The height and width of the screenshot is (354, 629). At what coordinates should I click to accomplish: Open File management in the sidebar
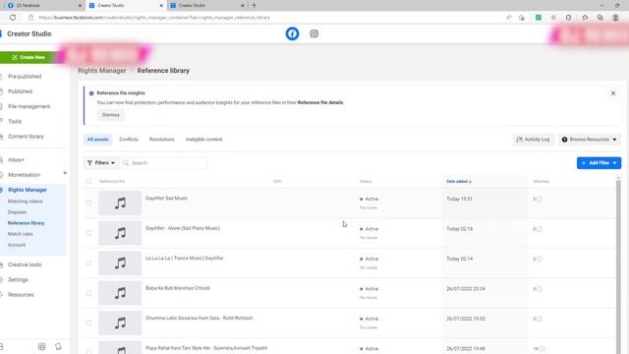[x=29, y=106]
